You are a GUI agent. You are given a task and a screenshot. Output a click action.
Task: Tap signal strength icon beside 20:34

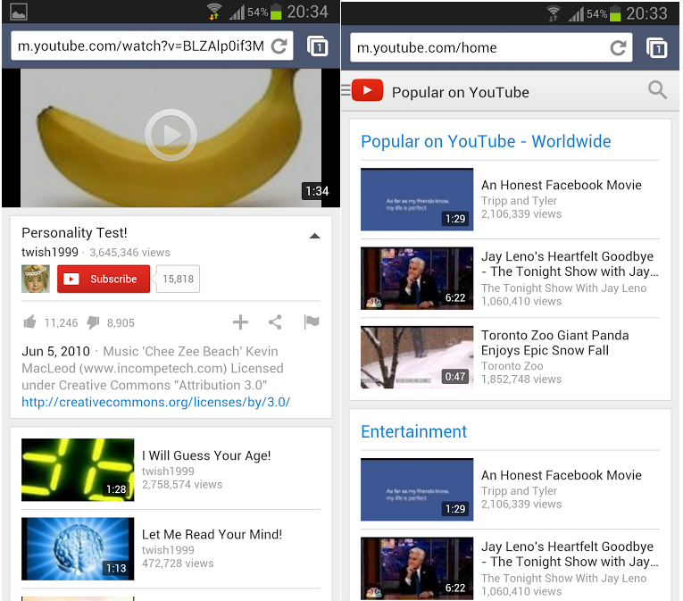(x=237, y=12)
